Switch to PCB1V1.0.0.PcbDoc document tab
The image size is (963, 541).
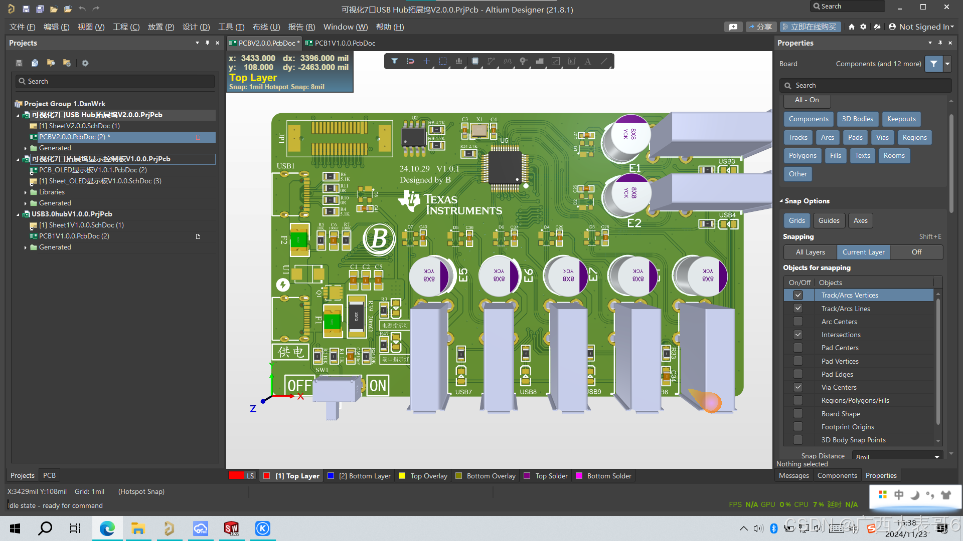pyautogui.click(x=344, y=43)
